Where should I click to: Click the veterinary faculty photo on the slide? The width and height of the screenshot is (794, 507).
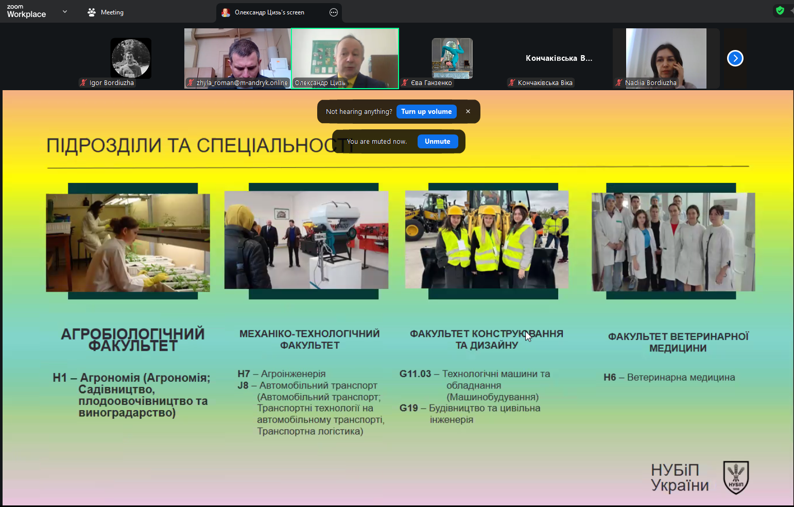(x=673, y=242)
